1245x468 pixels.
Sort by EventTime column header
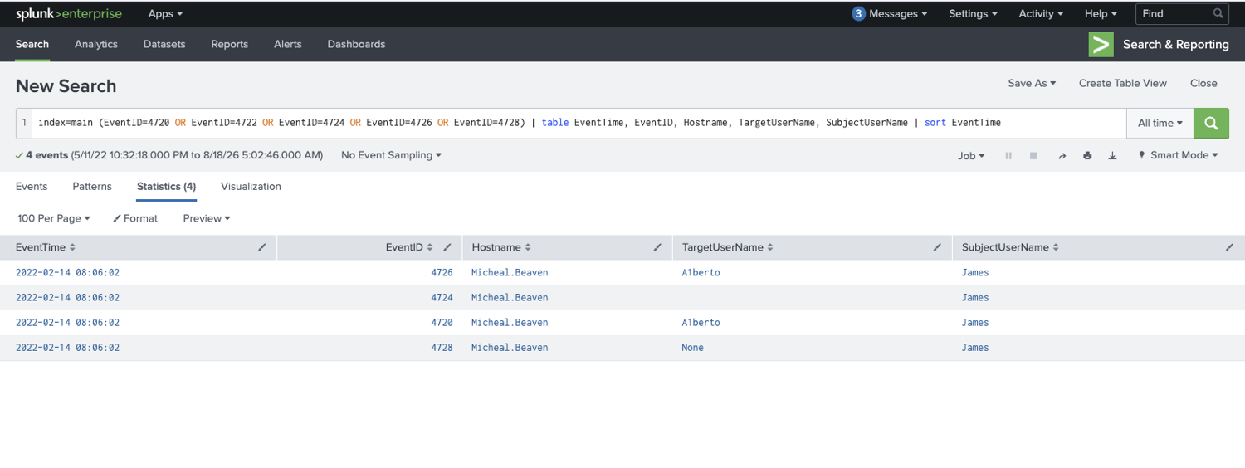coord(46,247)
